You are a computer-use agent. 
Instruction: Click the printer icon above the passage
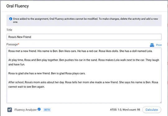click(152, 45)
